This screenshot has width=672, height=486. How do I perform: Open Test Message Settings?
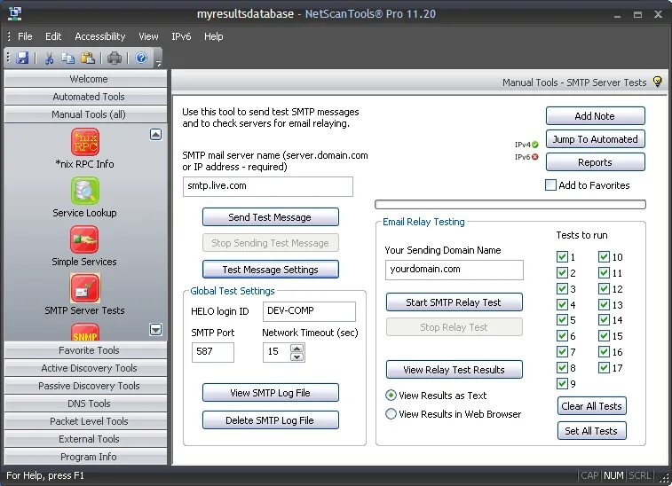(x=271, y=270)
